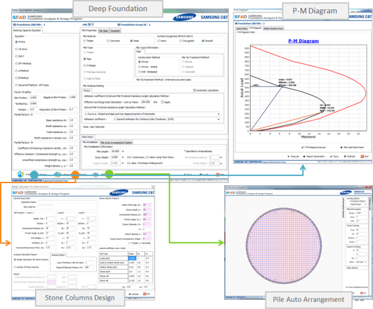Click the Skin Friction safety factor field
This screenshot has height=309, width=373.
click(34, 98)
